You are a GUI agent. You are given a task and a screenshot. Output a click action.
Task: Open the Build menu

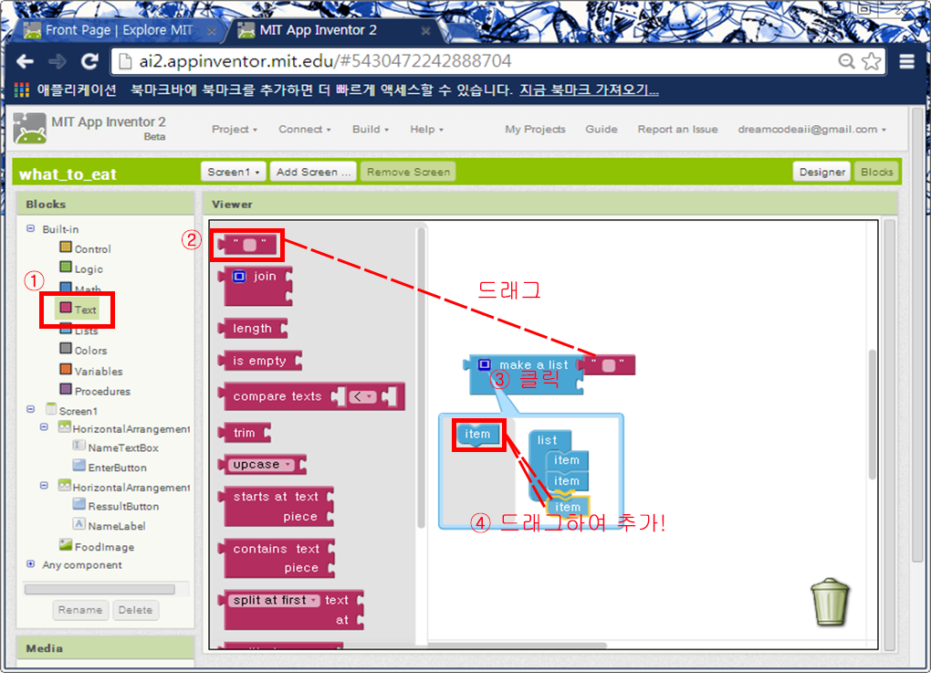(371, 129)
